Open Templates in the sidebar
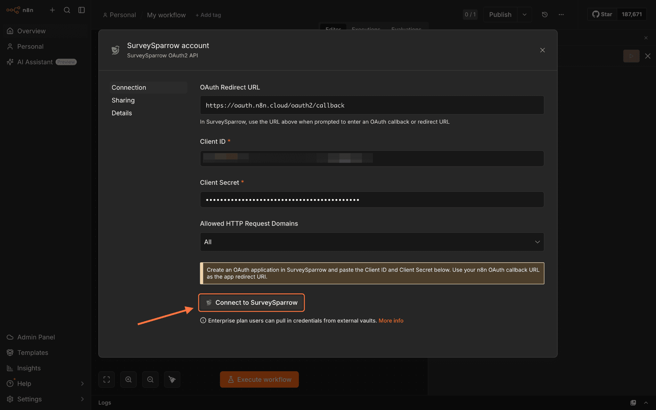 45,353
